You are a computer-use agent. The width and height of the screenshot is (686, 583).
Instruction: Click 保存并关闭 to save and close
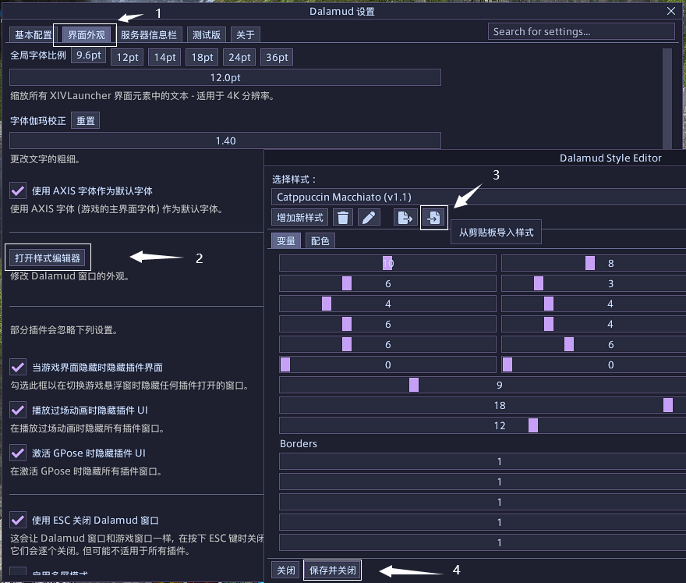(333, 571)
